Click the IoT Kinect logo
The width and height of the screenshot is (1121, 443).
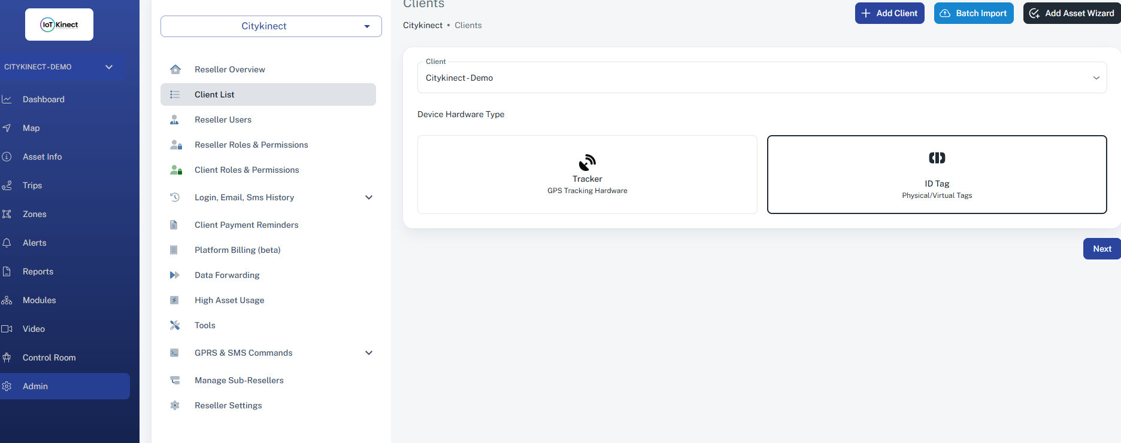coord(59,25)
